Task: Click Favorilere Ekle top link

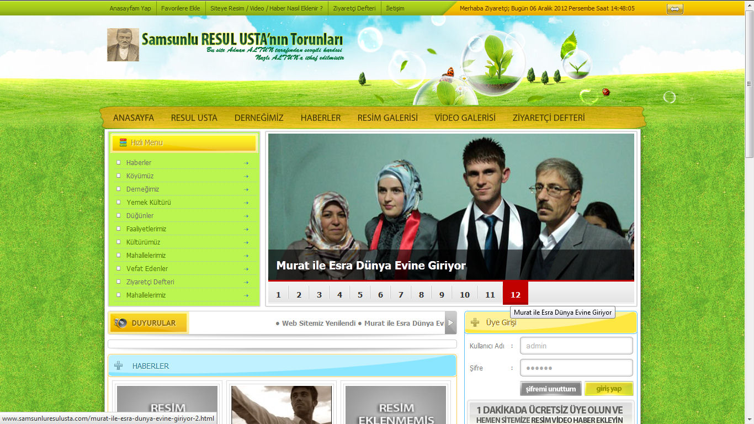Action: (180, 8)
